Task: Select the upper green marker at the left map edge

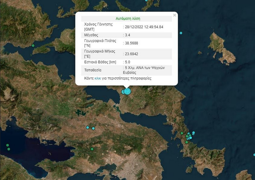Action: [x=7, y=145]
